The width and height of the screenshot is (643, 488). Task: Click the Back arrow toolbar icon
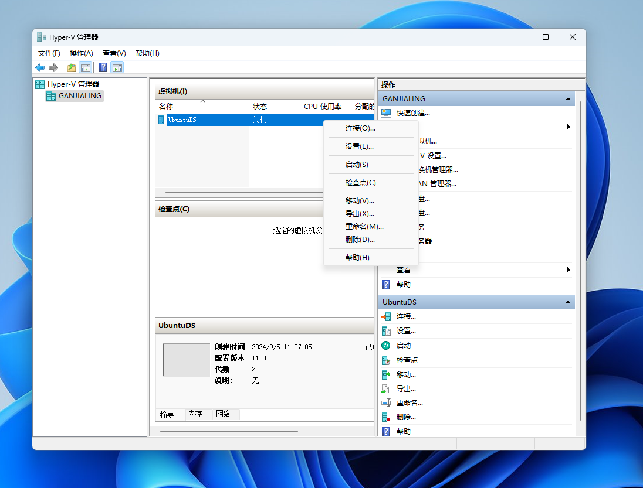[x=40, y=67]
